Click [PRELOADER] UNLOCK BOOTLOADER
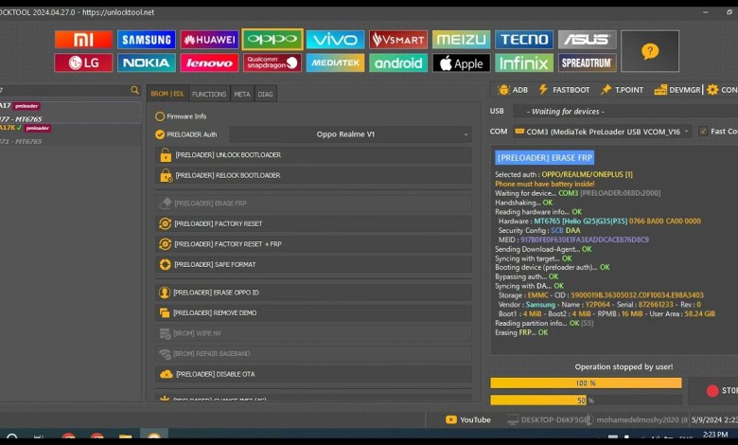The image size is (738, 445). coord(313,155)
